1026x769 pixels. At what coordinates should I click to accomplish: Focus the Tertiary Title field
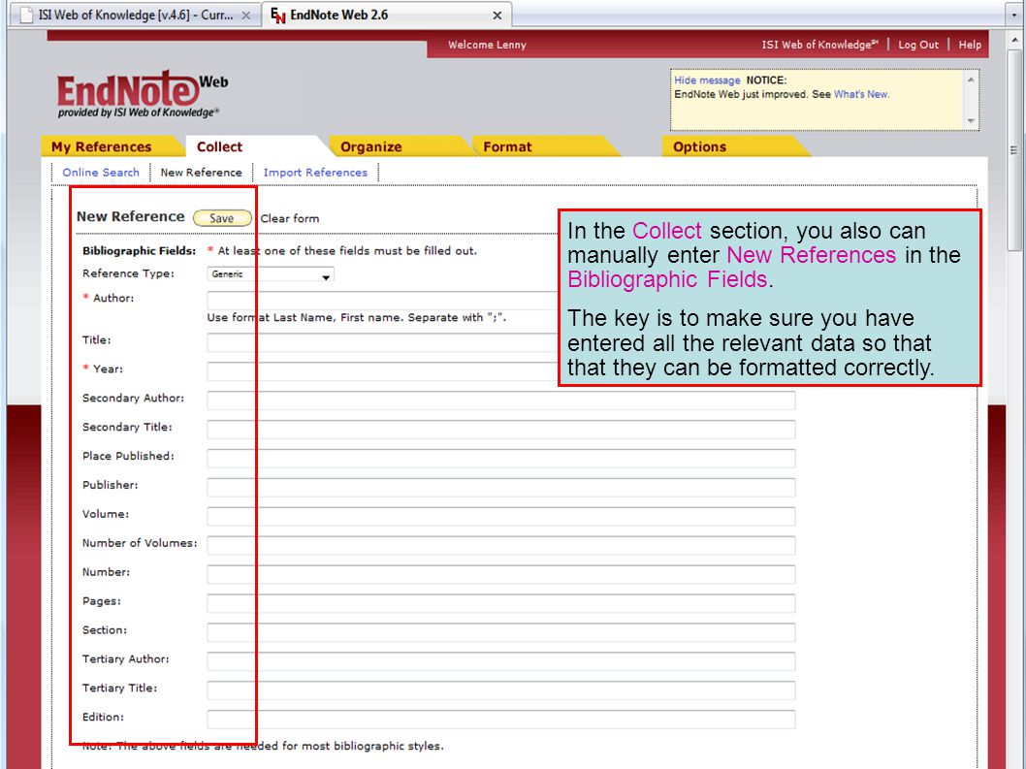click(501, 690)
